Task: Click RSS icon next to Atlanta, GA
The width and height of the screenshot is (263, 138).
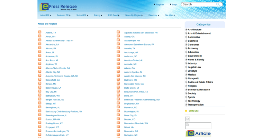Action: [x=118, y=67]
